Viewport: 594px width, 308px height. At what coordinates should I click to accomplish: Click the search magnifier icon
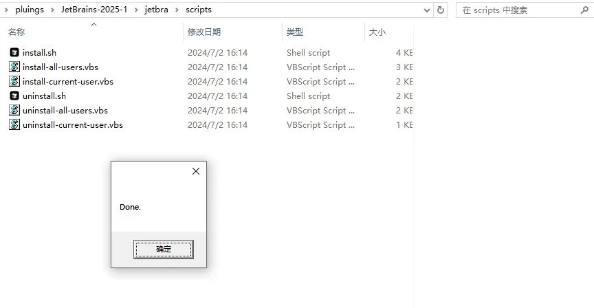pos(583,10)
